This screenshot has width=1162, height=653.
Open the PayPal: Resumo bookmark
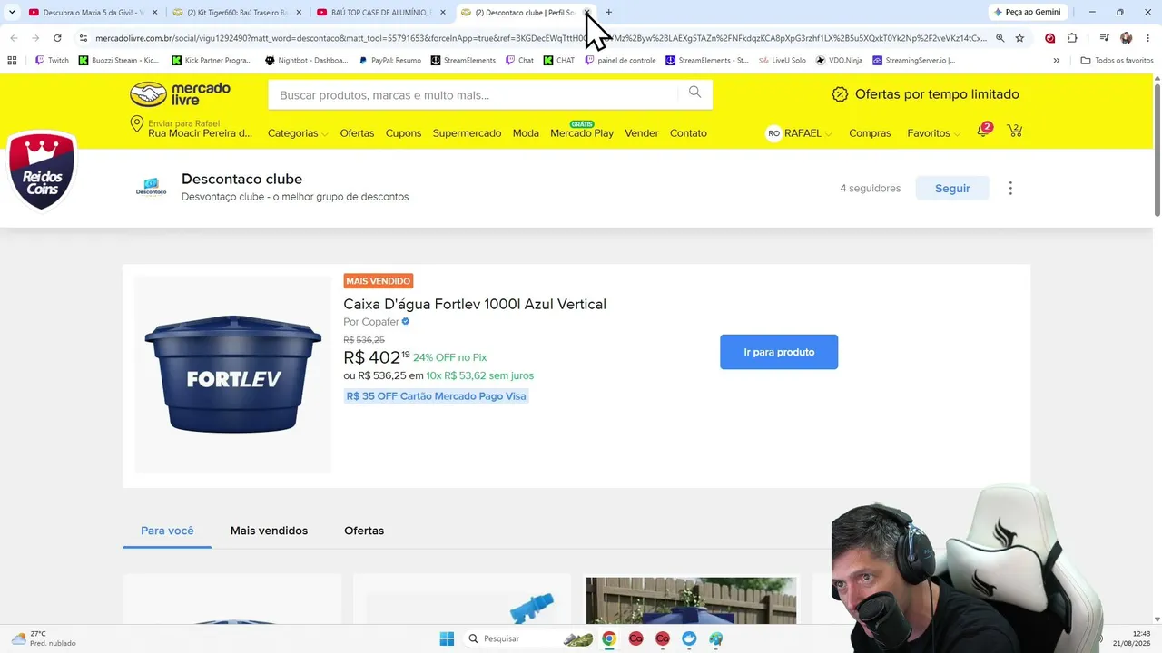click(389, 61)
